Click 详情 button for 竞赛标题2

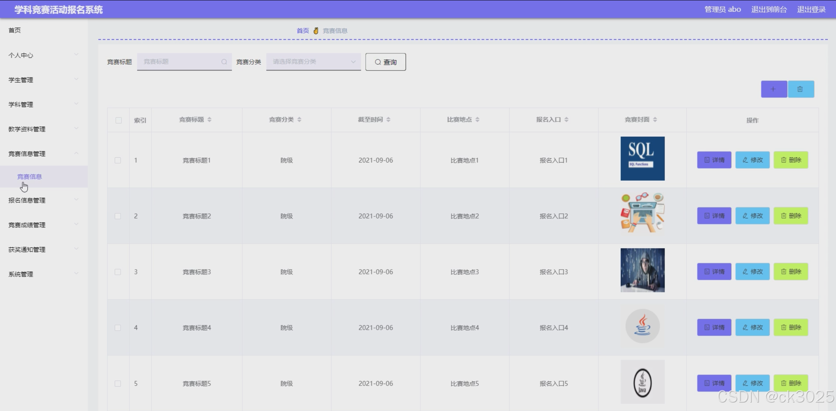pyautogui.click(x=714, y=216)
